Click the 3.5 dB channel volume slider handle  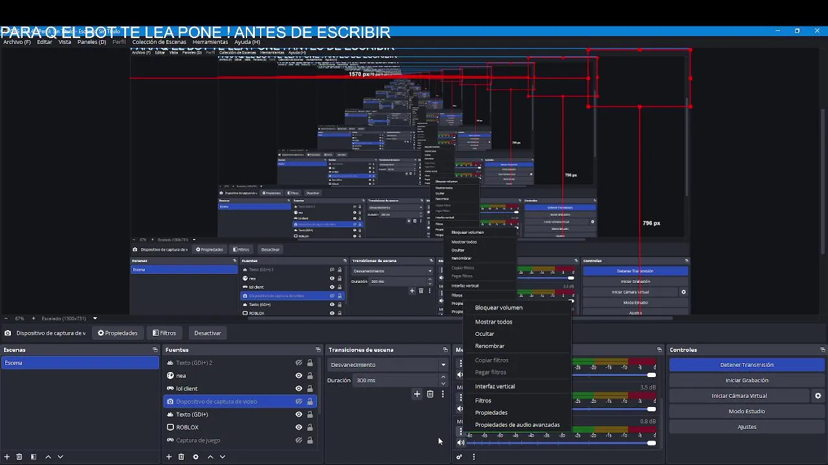(x=651, y=409)
